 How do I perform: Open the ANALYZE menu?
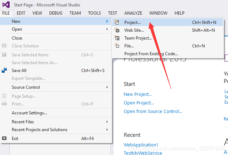point(133,13)
